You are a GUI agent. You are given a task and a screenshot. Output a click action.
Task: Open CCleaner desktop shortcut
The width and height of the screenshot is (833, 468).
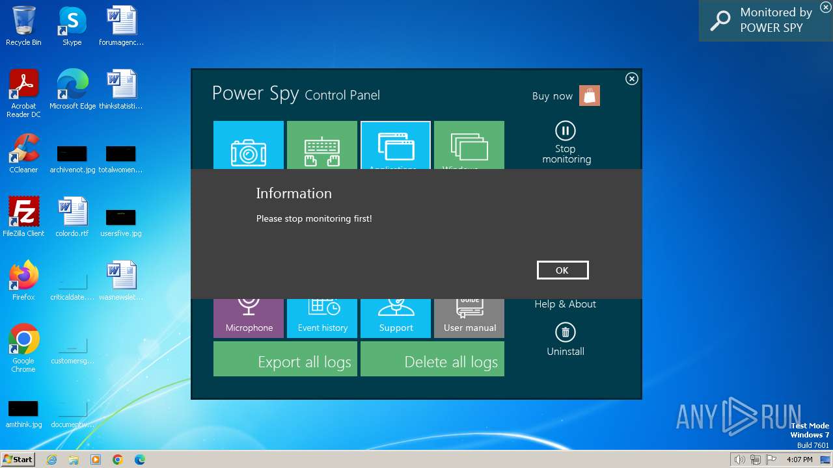point(23,153)
